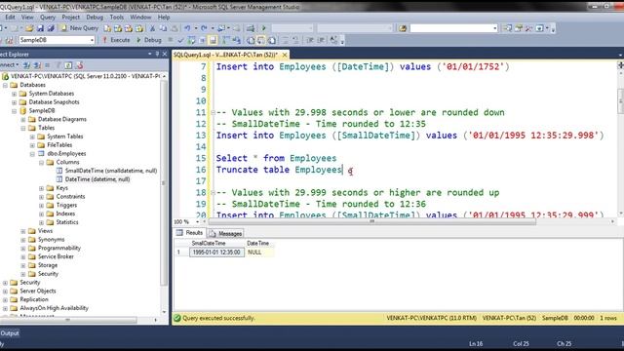Click the Save floppy disk icon
The image size is (624, 351).
40,28
